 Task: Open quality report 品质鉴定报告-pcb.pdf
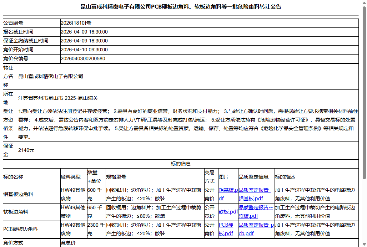pos(256,229)
